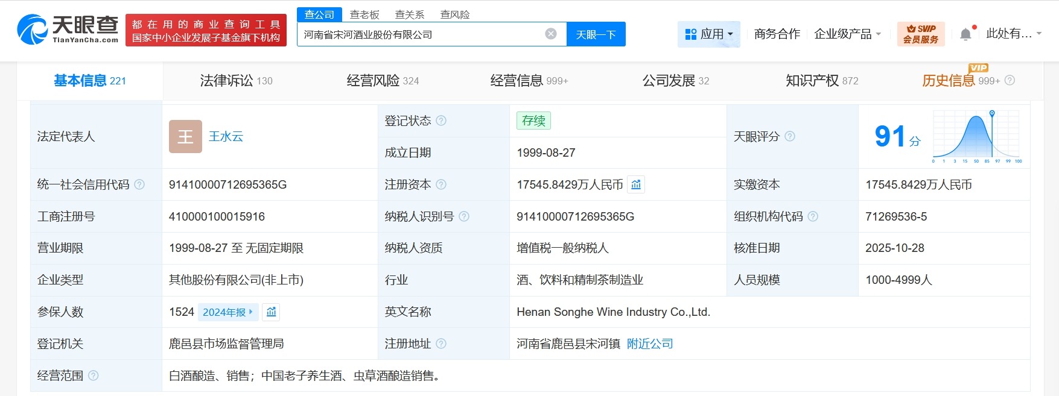Click credit code 91410000712695365G in 统一社会信用代码 row
Image resolution: width=1059 pixels, height=396 pixels.
[x=228, y=184]
